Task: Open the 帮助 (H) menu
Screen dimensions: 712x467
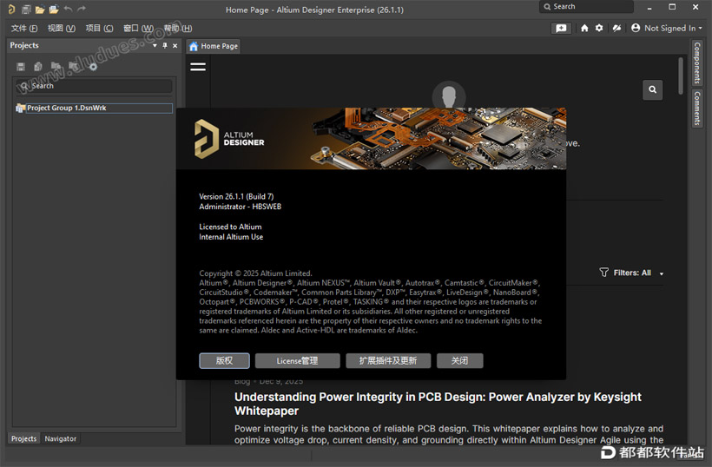Action: (177, 28)
